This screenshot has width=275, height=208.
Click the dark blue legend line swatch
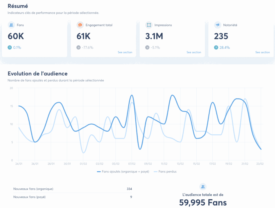99,172
